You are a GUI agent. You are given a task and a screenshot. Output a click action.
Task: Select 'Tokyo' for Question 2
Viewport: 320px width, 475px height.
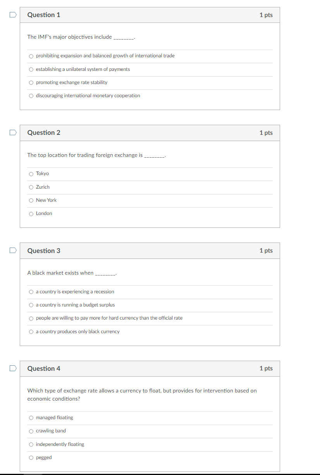click(x=31, y=174)
